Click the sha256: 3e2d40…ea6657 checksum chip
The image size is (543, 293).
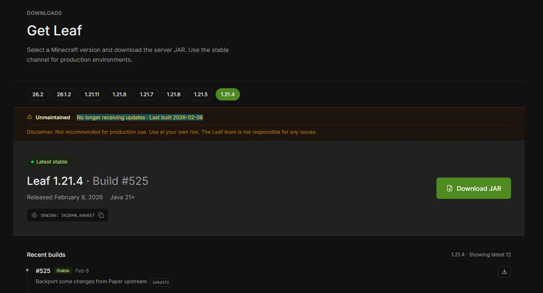(68, 215)
